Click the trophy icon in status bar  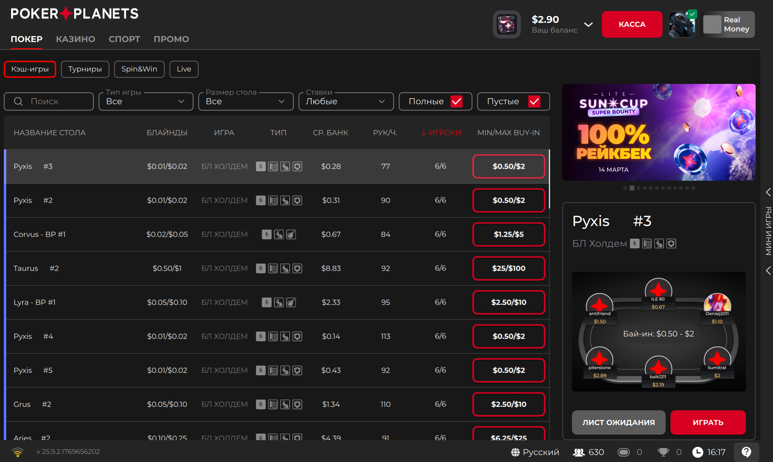point(663,452)
